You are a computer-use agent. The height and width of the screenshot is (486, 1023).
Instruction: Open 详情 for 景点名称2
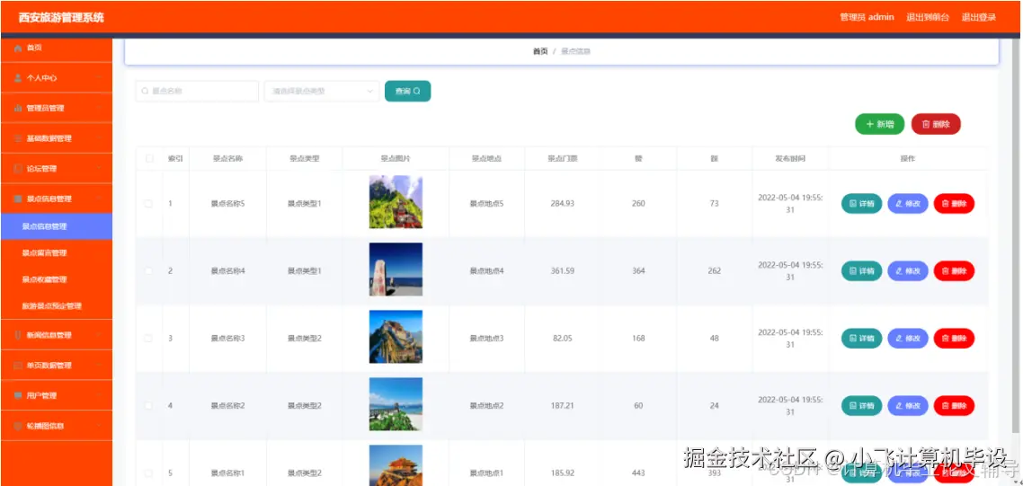[x=861, y=406]
